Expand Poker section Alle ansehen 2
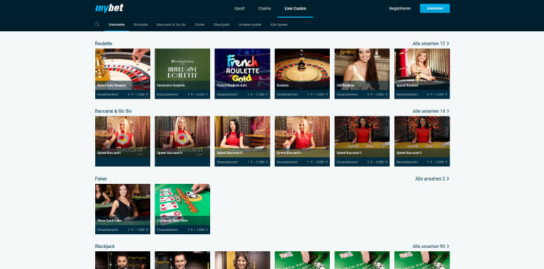This screenshot has width=544, height=269. pyautogui.click(x=432, y=178)
